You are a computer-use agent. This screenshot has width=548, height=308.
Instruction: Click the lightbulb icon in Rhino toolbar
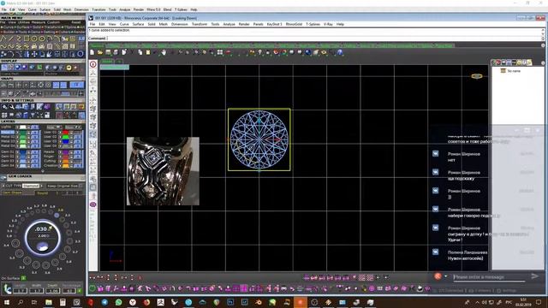pos(259,52)
